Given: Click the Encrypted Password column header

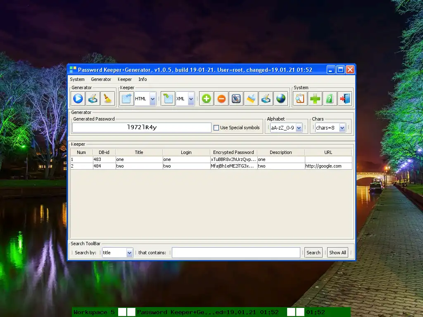Looking at the screenshot, I should click(x=233, y=152).
